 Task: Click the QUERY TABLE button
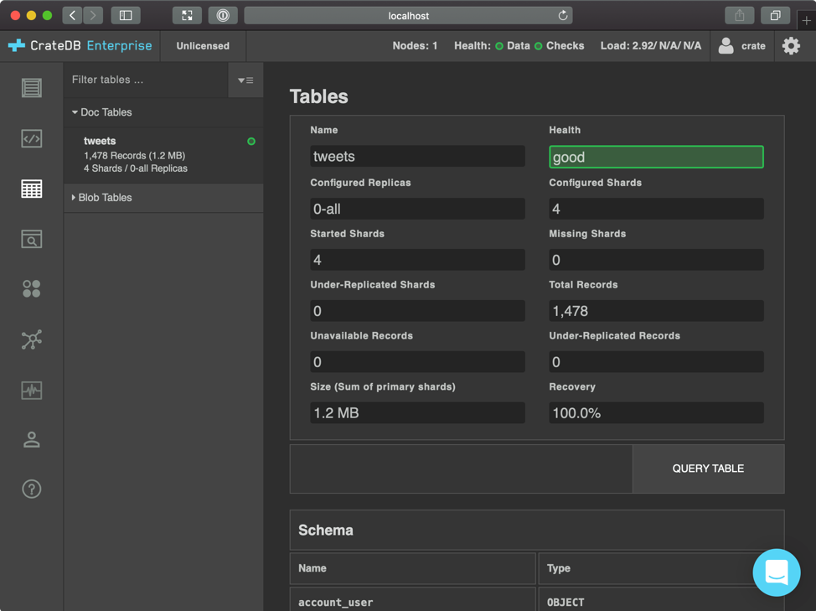coord(708,469)
